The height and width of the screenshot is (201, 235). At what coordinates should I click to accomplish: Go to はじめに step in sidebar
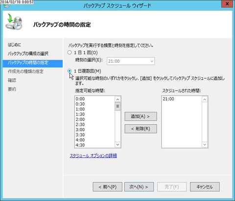pos(14,45)
